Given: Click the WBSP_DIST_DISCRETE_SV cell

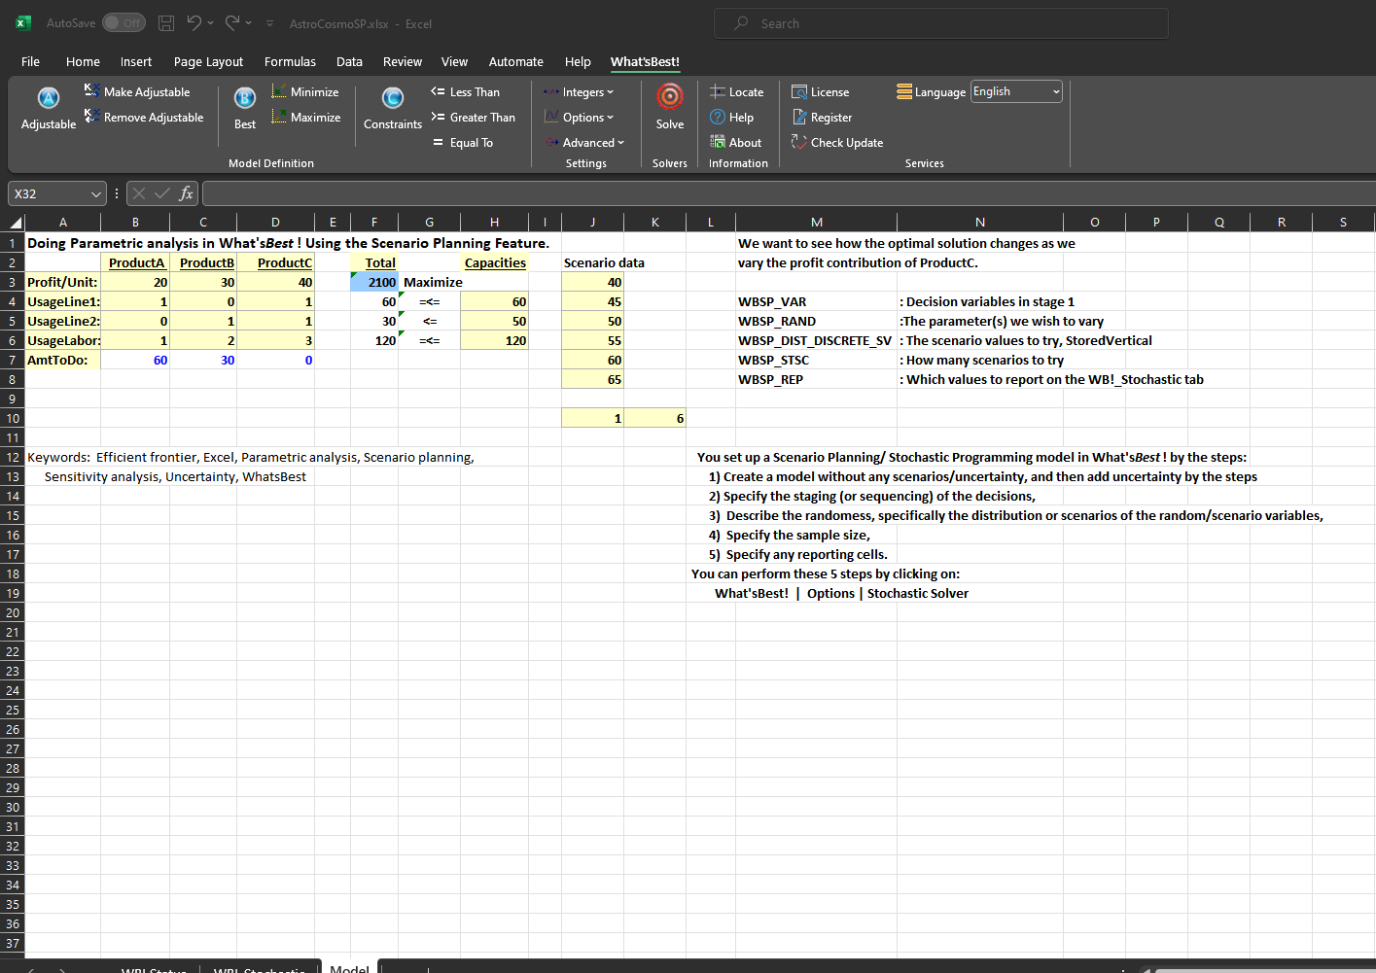Looking at the screenshot, I should (816, 340).
